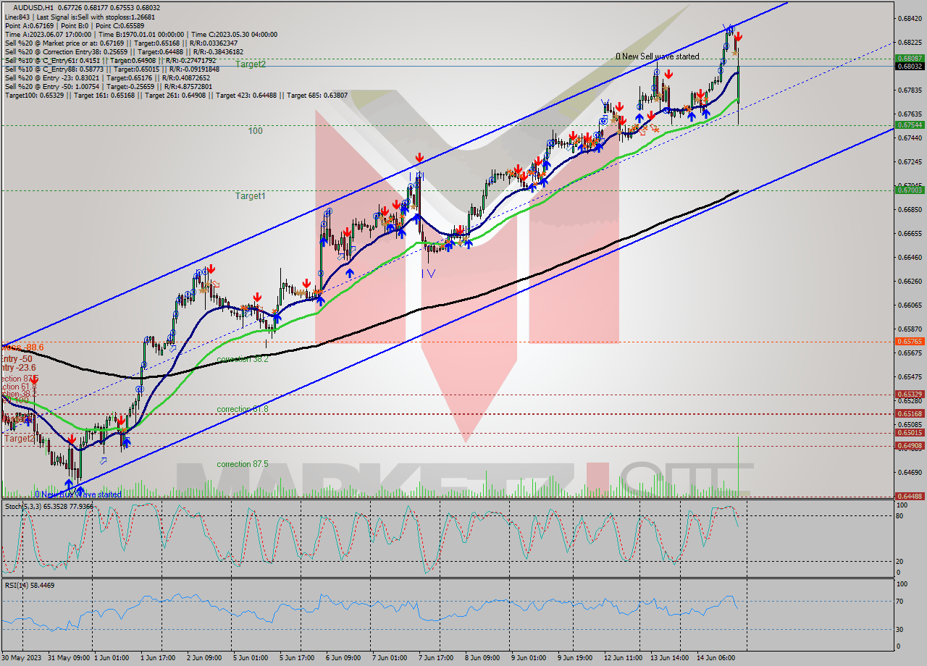Click the '30 May 2023' date label
The height and width of the screenshot is (666, 927).
22,657
